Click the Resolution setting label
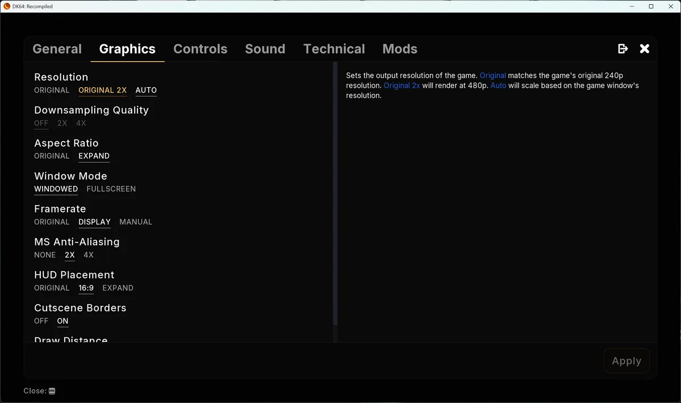This screenshot has width=681, height=403. pyautogui.click(x=61, y=77)
